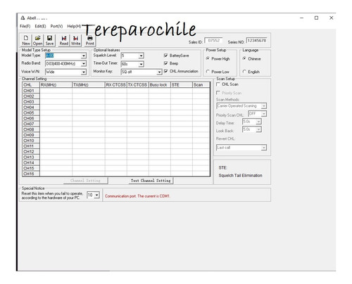The width and height of the screenshot is (352, 284).
Task: Open the Help(H) menu
Action: pos(74,26)
